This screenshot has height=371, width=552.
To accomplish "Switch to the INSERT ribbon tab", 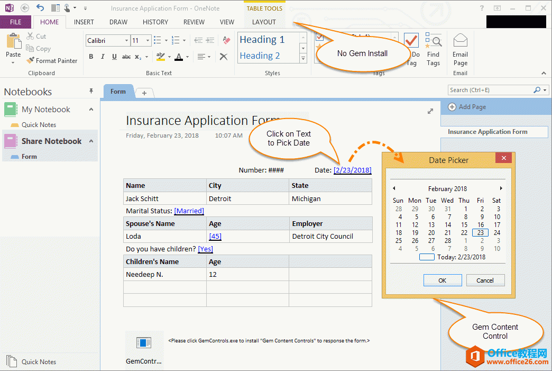I will (84, 22).
